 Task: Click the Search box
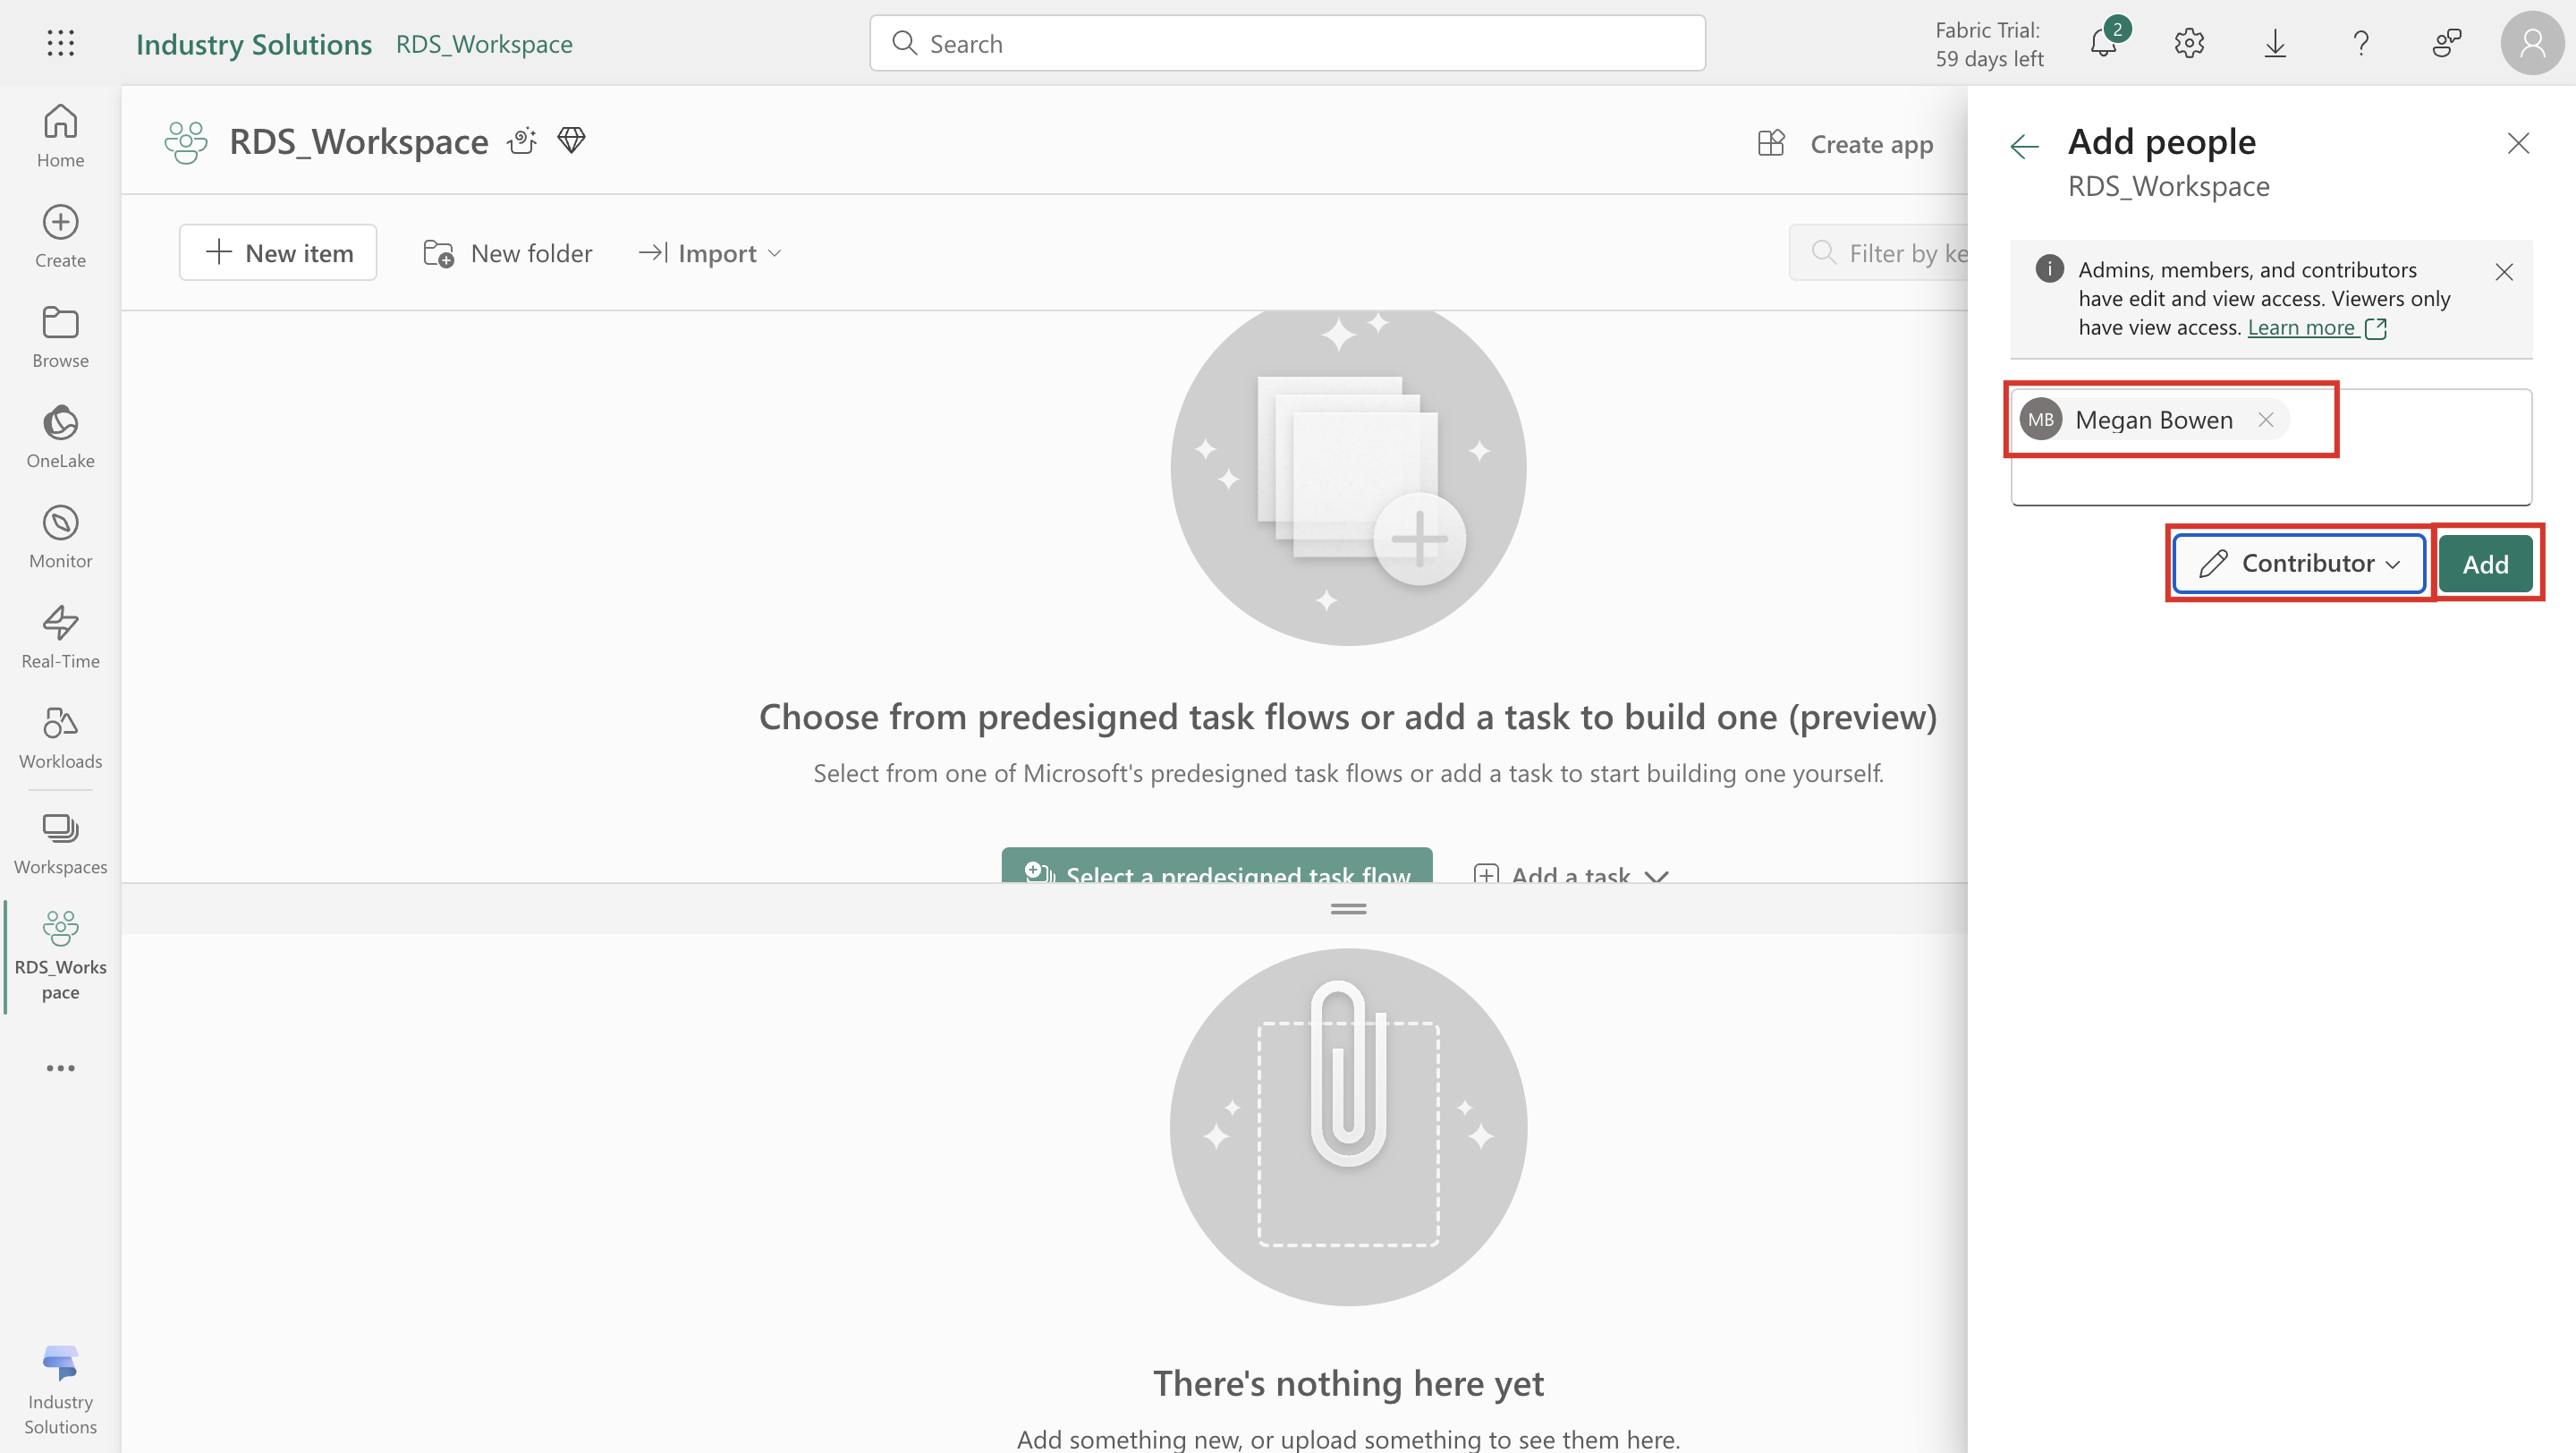coord(1287,43)
